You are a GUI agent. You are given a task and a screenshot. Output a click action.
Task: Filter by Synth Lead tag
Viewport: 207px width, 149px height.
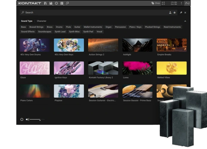click(x=60, y=32)
